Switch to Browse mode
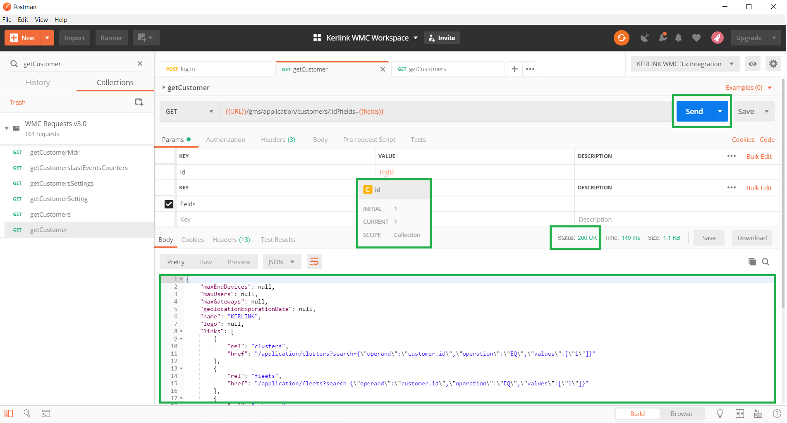787x423 pixels. [681, 413]
